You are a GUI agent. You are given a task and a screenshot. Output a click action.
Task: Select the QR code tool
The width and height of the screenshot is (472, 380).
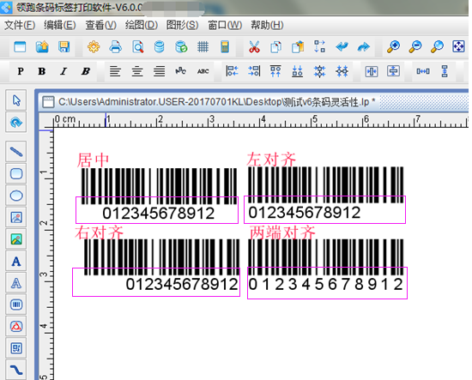click(16, 348)
